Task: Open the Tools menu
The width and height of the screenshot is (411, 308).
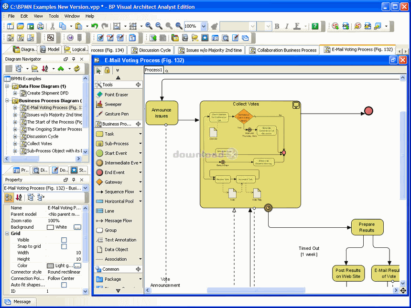Action: point(54,16)
